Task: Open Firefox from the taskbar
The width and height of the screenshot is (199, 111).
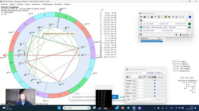Action: (x=123, y=108)
